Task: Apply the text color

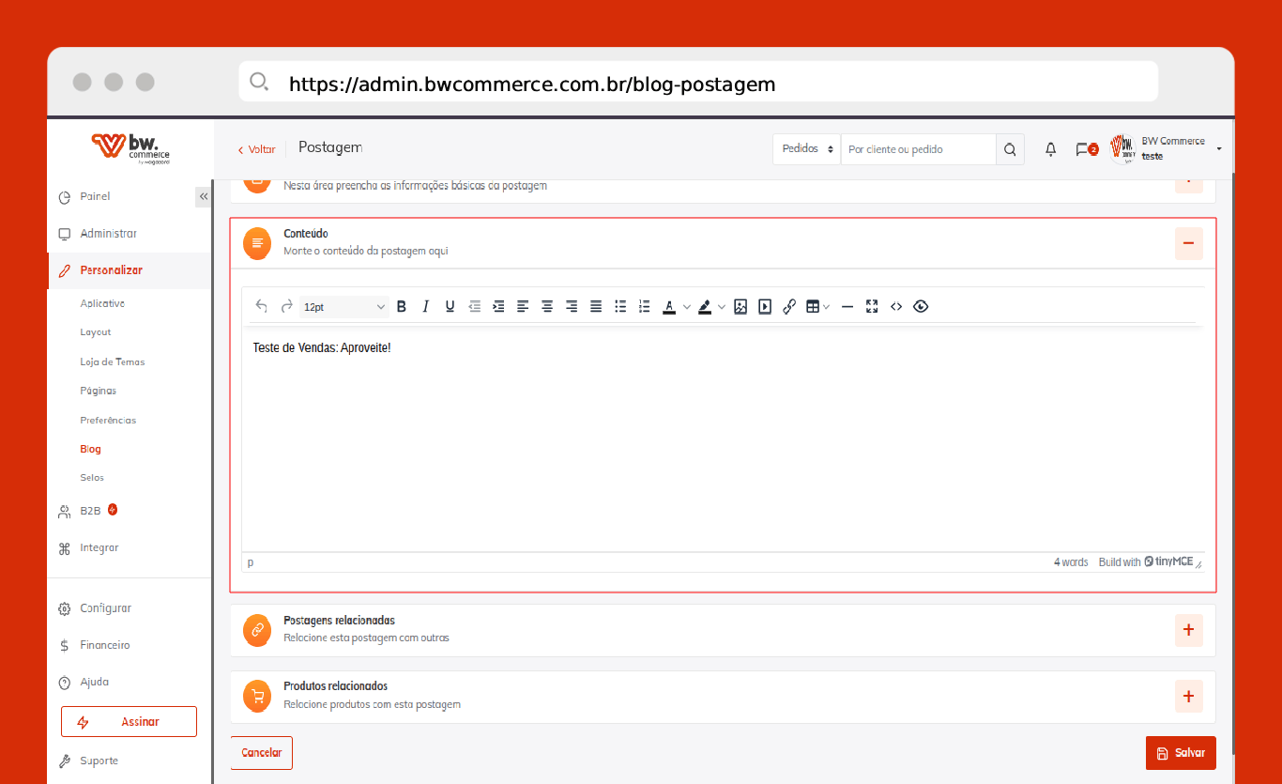Action: point(669,306)
